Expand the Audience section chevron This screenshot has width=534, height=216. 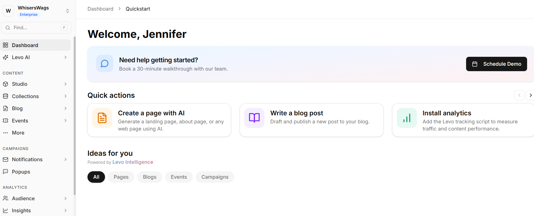[x=66, y=199]
